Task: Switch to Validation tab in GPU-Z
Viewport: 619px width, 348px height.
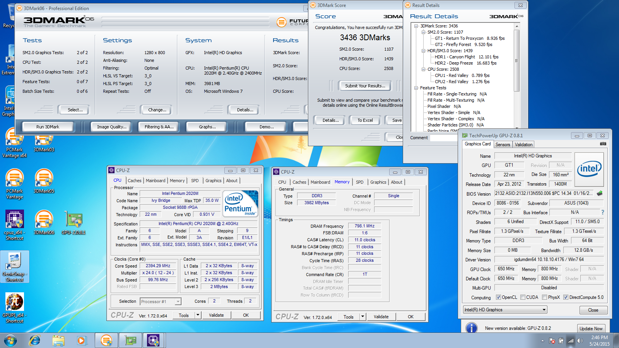Action: coord(524,145)
